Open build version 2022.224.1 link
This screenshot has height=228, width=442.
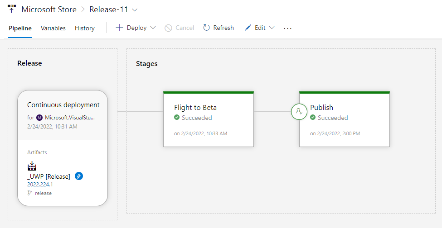click(x=40, y=185)
